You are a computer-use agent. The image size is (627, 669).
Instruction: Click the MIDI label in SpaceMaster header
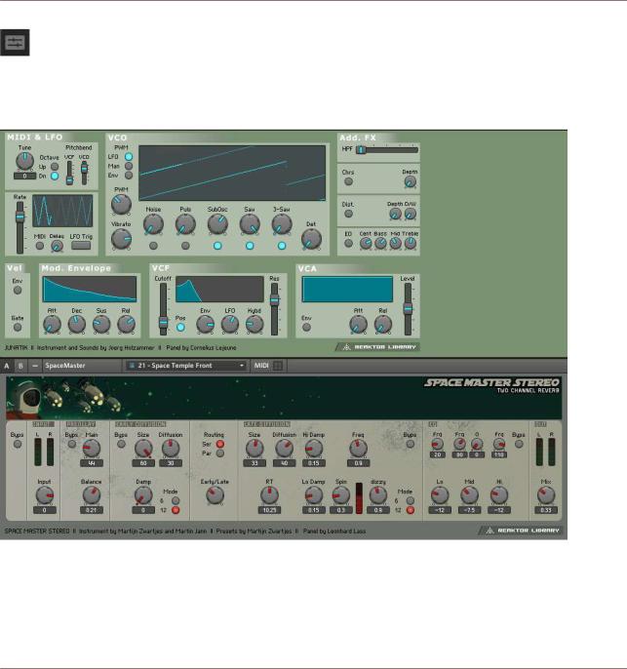point(261,366)
